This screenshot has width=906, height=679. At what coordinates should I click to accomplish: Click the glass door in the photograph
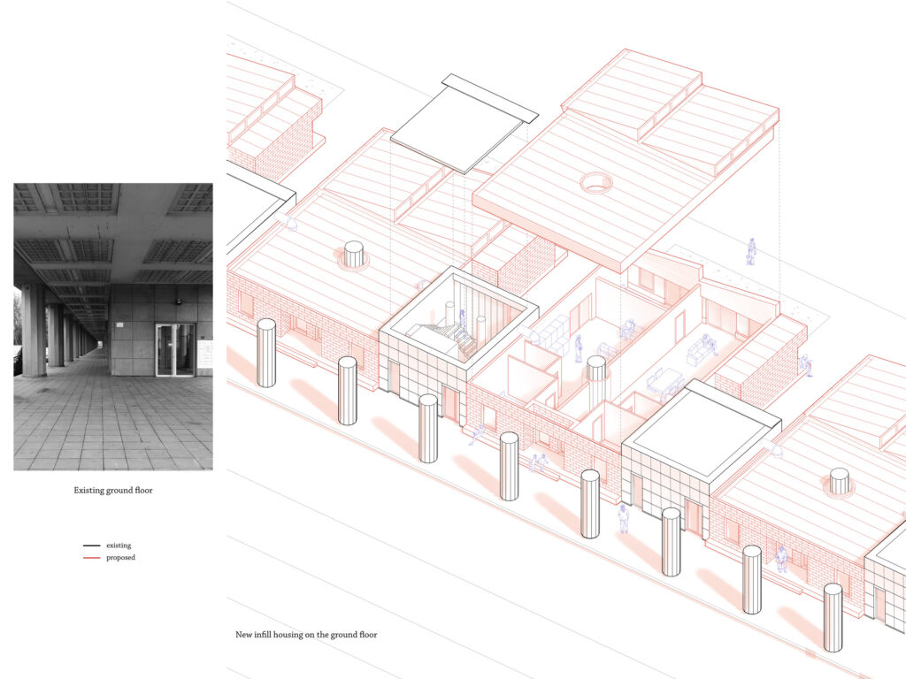click(174, 349)
